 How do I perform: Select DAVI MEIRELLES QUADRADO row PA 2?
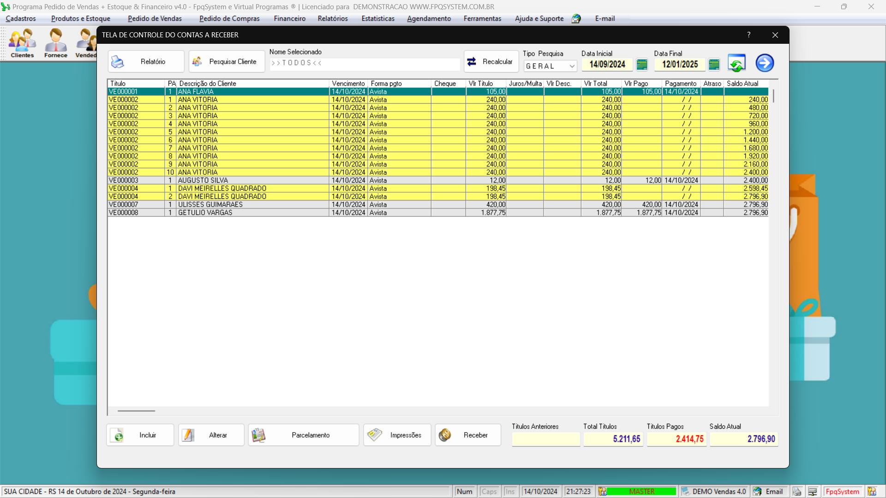tap(438, 196)
